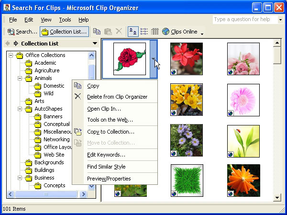
Task: Open the Search pane from toolbar
Action: [22, 32]
